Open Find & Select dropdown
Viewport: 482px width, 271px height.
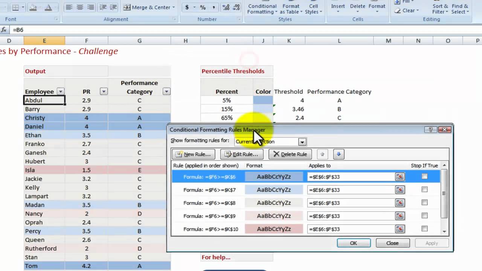coord(460,9)
